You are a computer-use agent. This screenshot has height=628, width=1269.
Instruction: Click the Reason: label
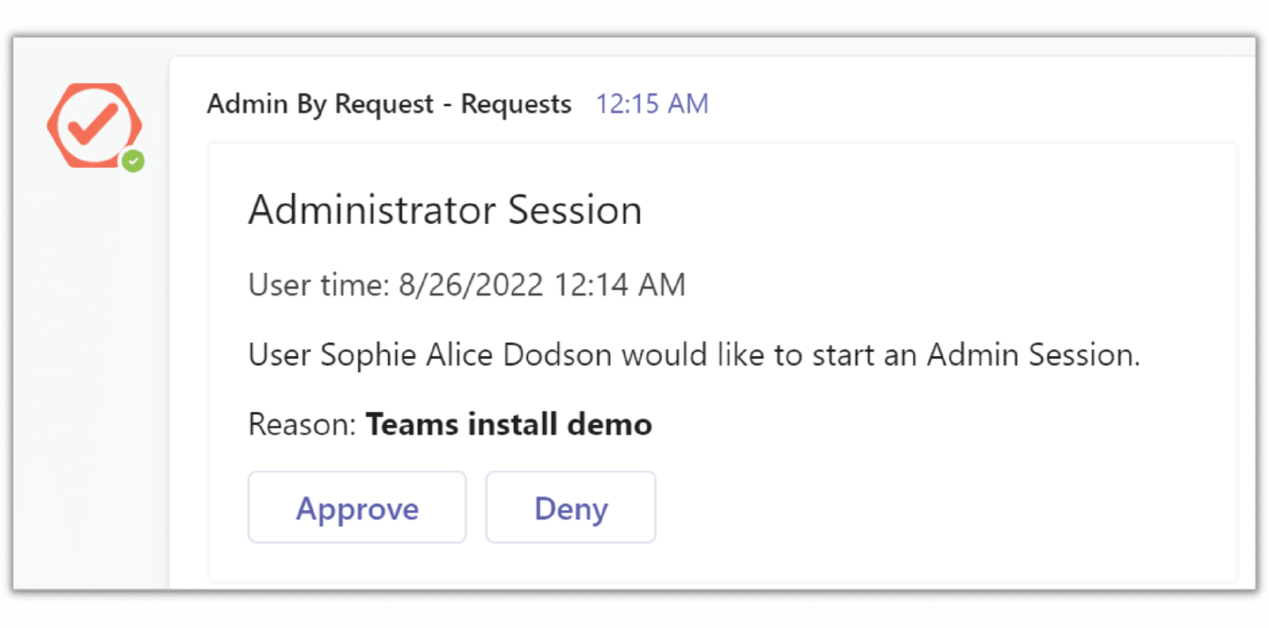302,424
